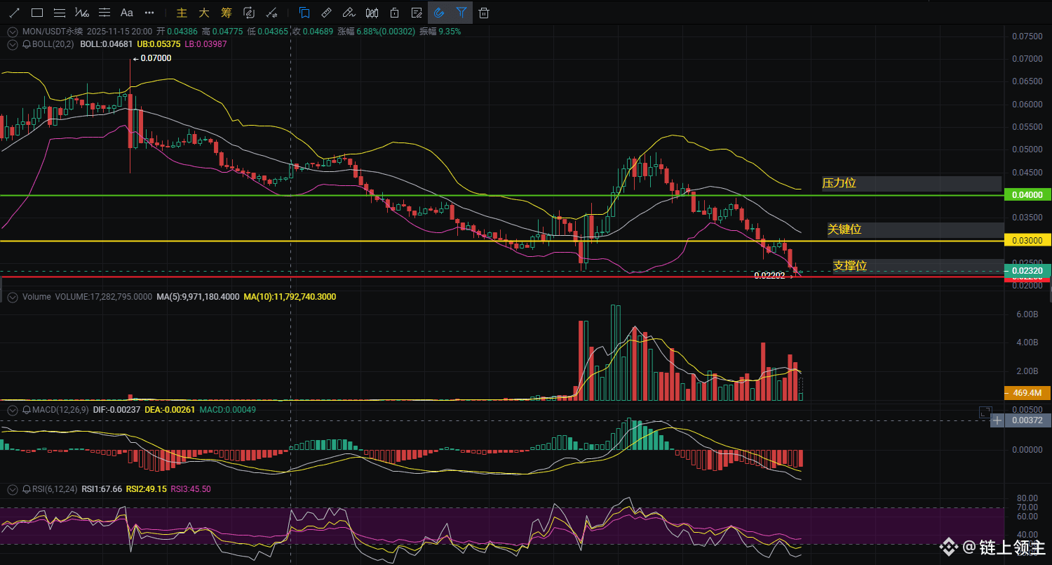
Task: Click the plus button on MACD axis
Action: point(997,420)
